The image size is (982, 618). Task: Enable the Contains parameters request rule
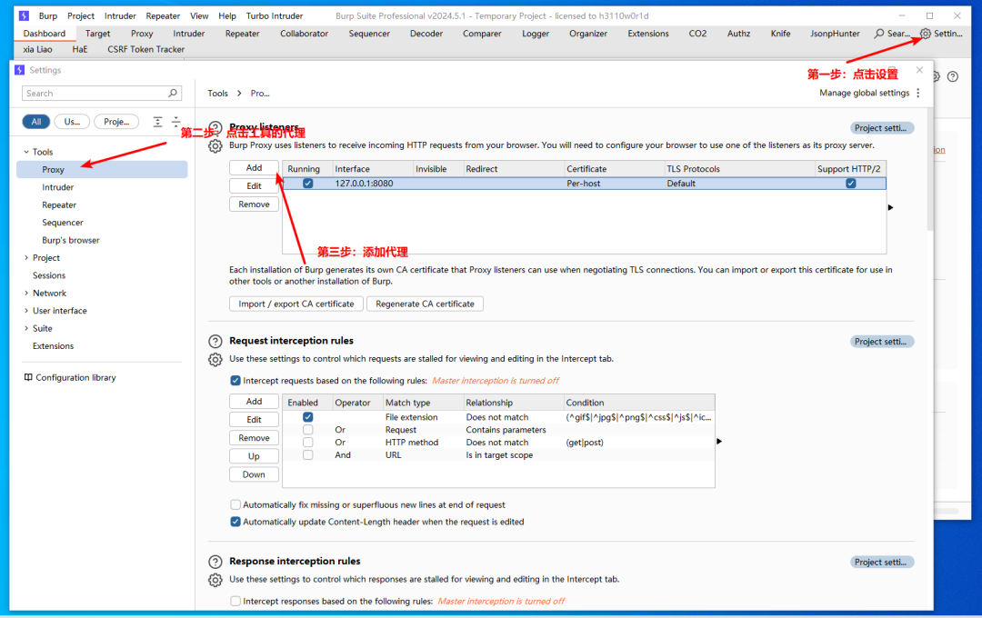pyautogui.click(x=307, y=430)
